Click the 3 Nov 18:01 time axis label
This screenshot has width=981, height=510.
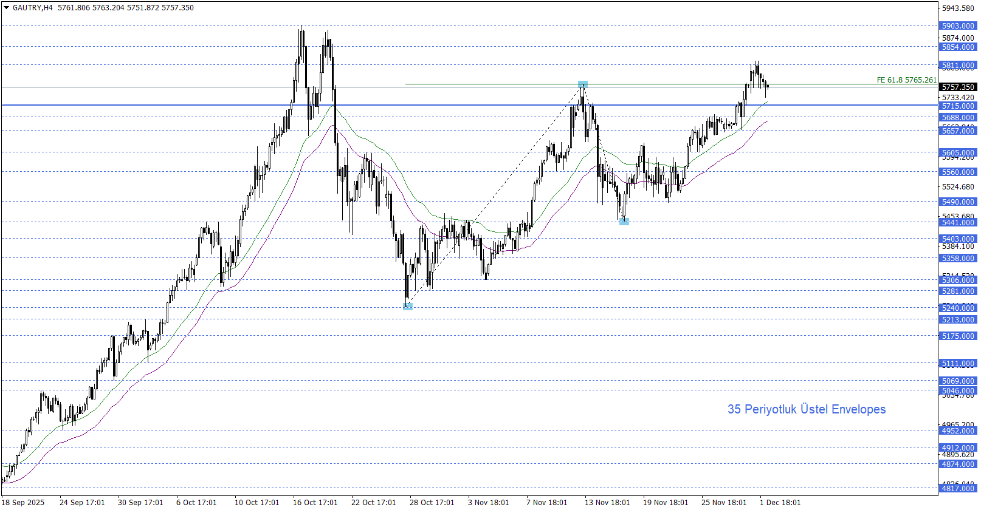click(x=489, y=503)
